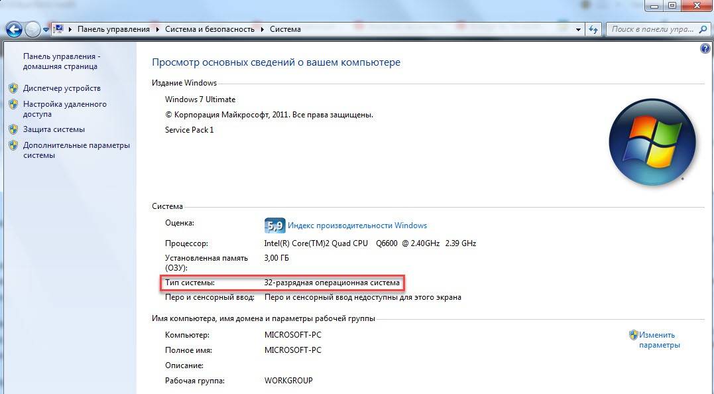714x394 pixels.
Task: Expand the arrow after 'Система и безопасность' breadcrumb
Action: (x=263, y=29)
